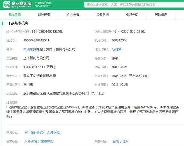Select unified social credit code 91440300100012316L
The width and height of the screenshot is (184, 146).
pos(47,32)
